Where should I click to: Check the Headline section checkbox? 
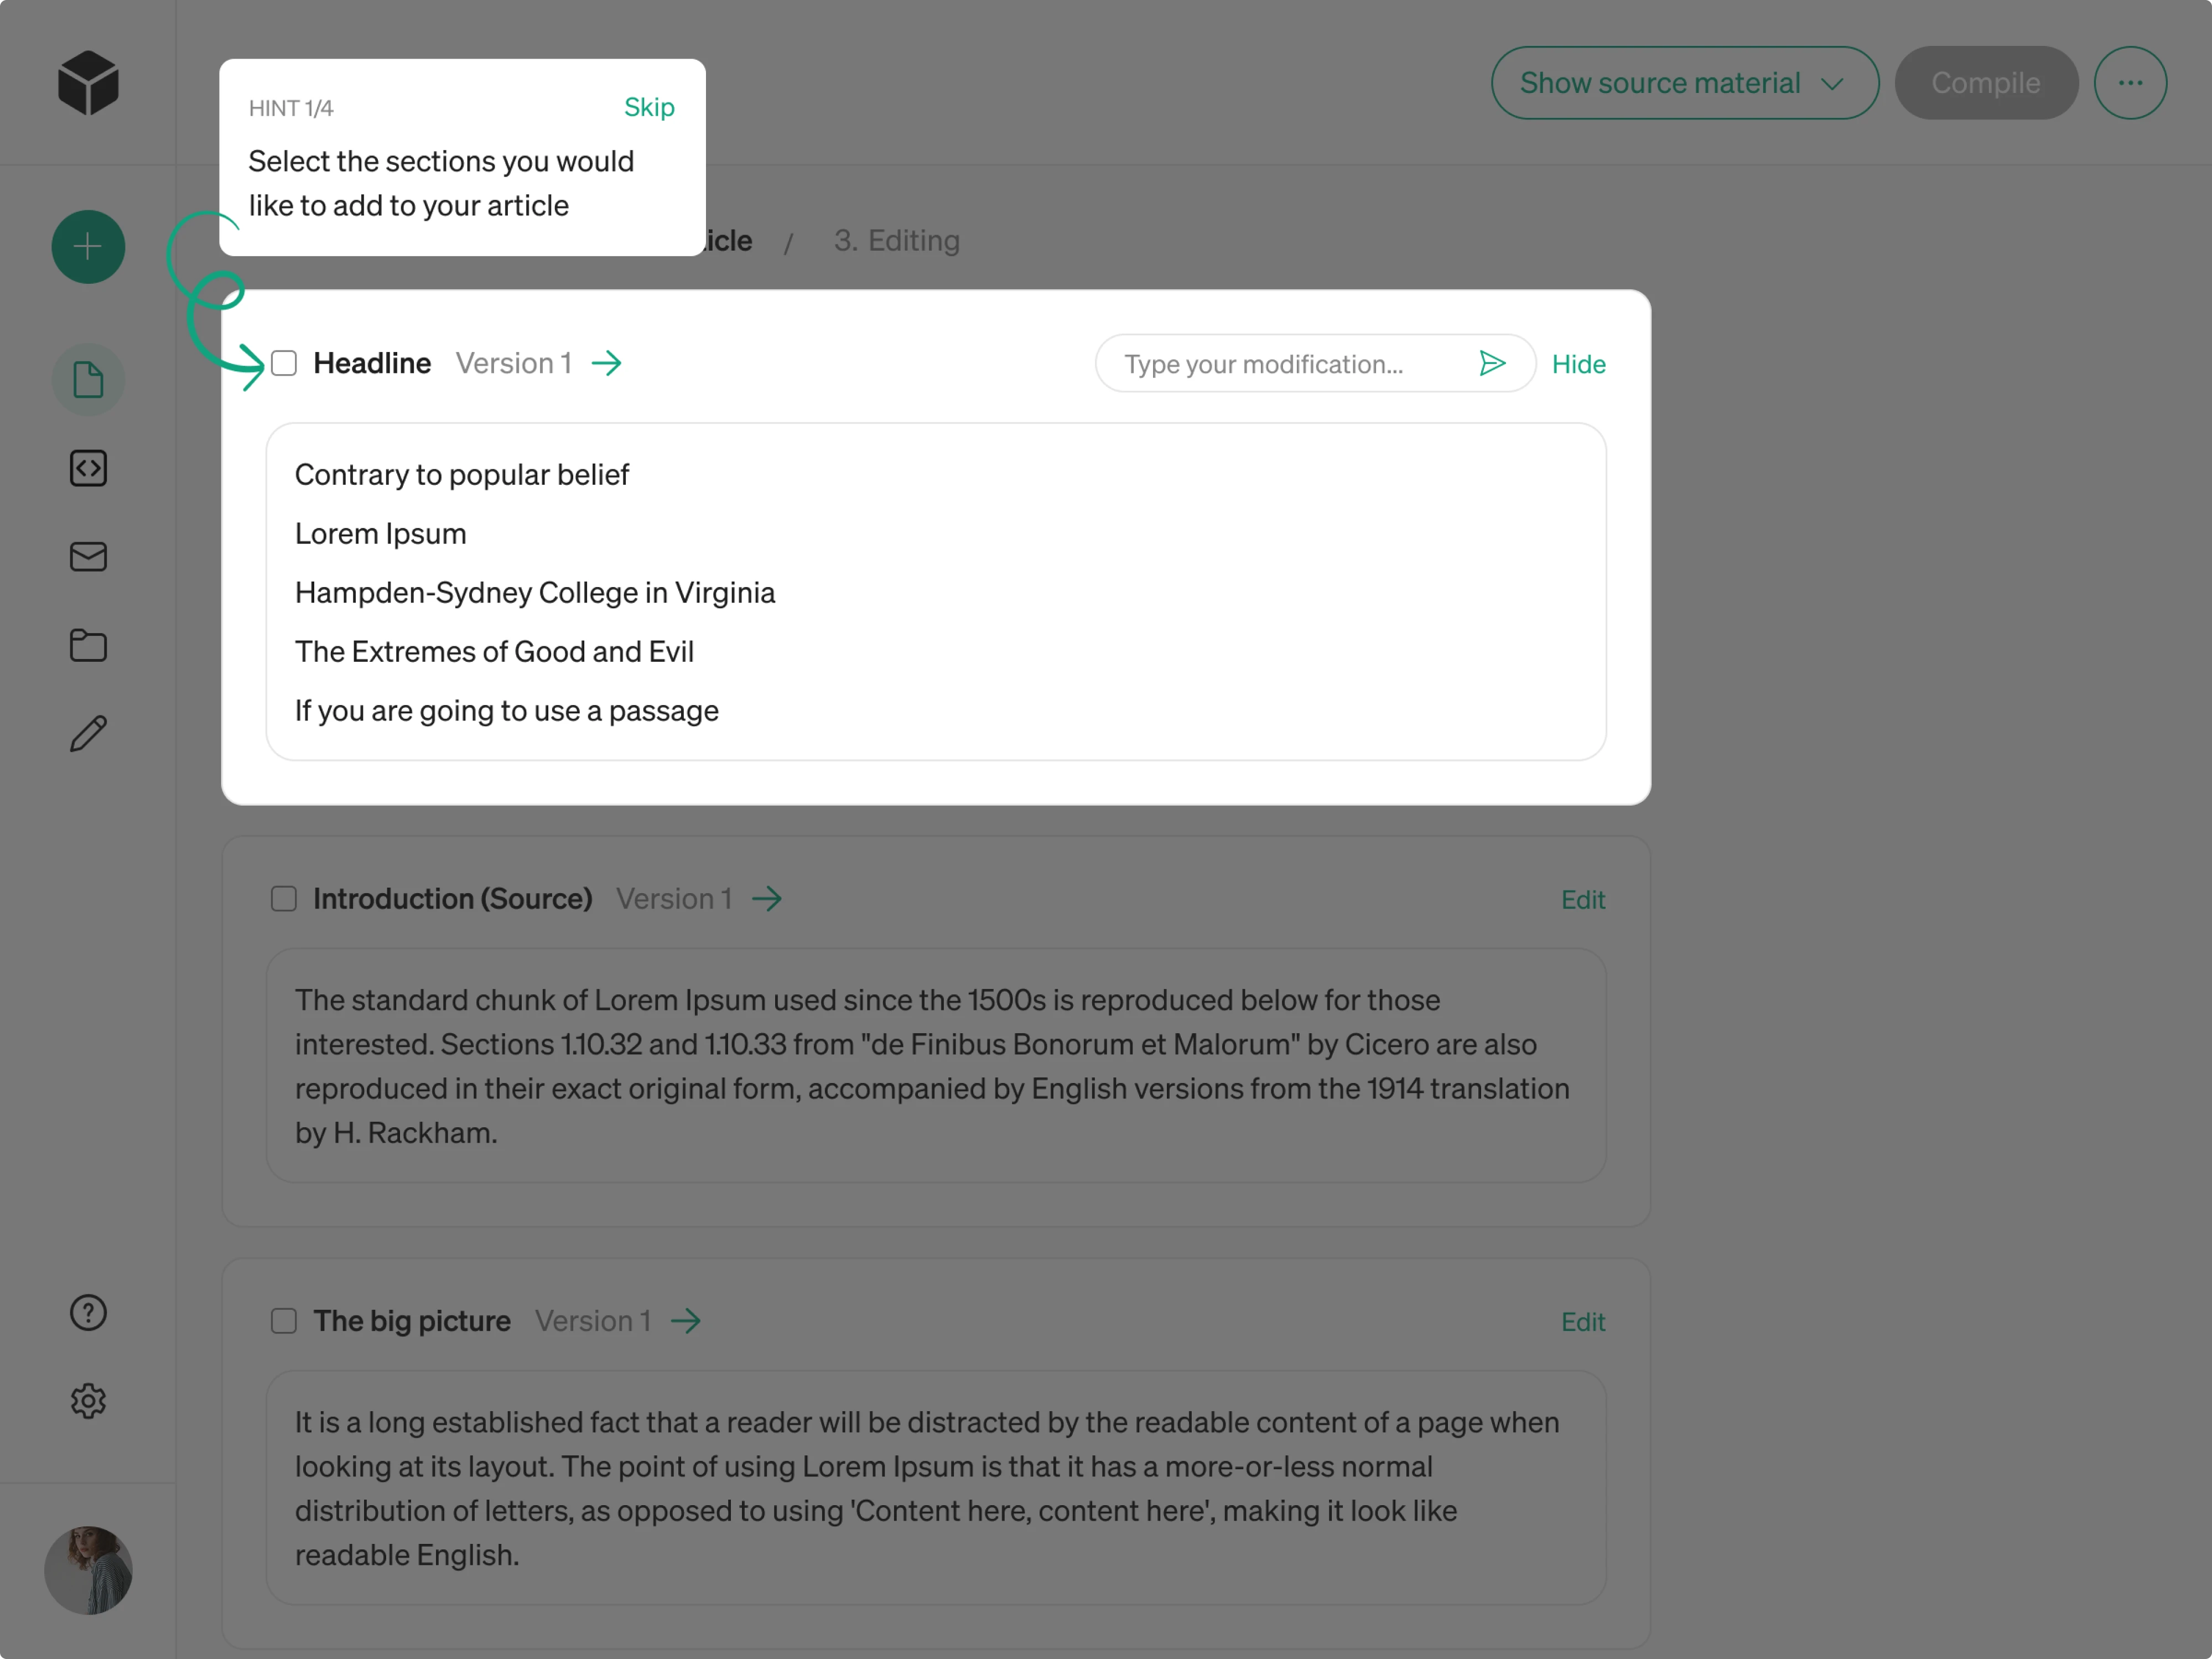point(284,363)
